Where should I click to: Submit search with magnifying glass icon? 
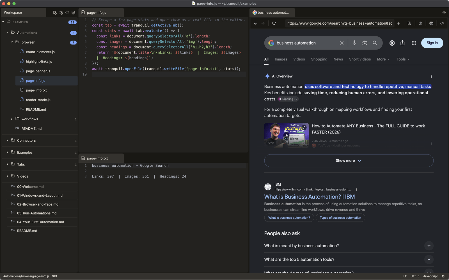point(375,43)
